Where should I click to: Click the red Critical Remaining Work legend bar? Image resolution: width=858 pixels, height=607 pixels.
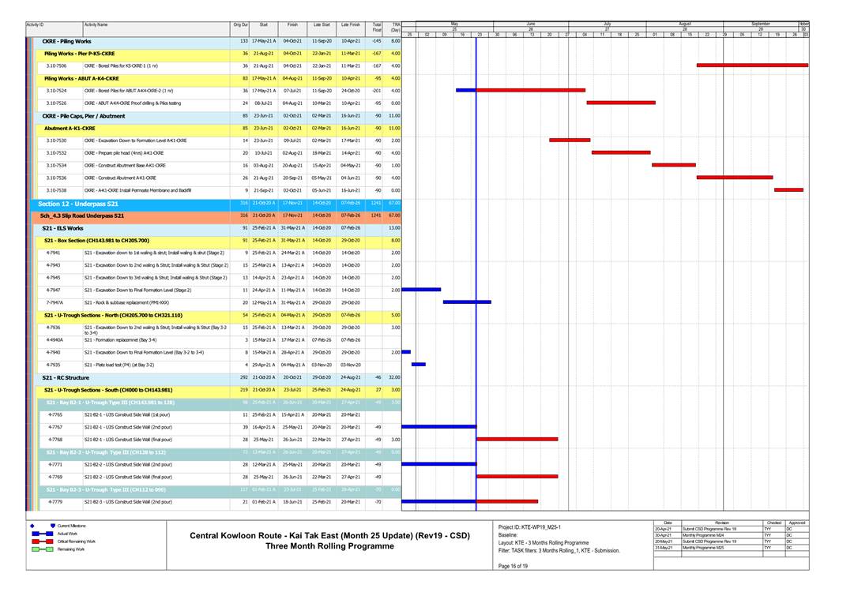point(41,541)
